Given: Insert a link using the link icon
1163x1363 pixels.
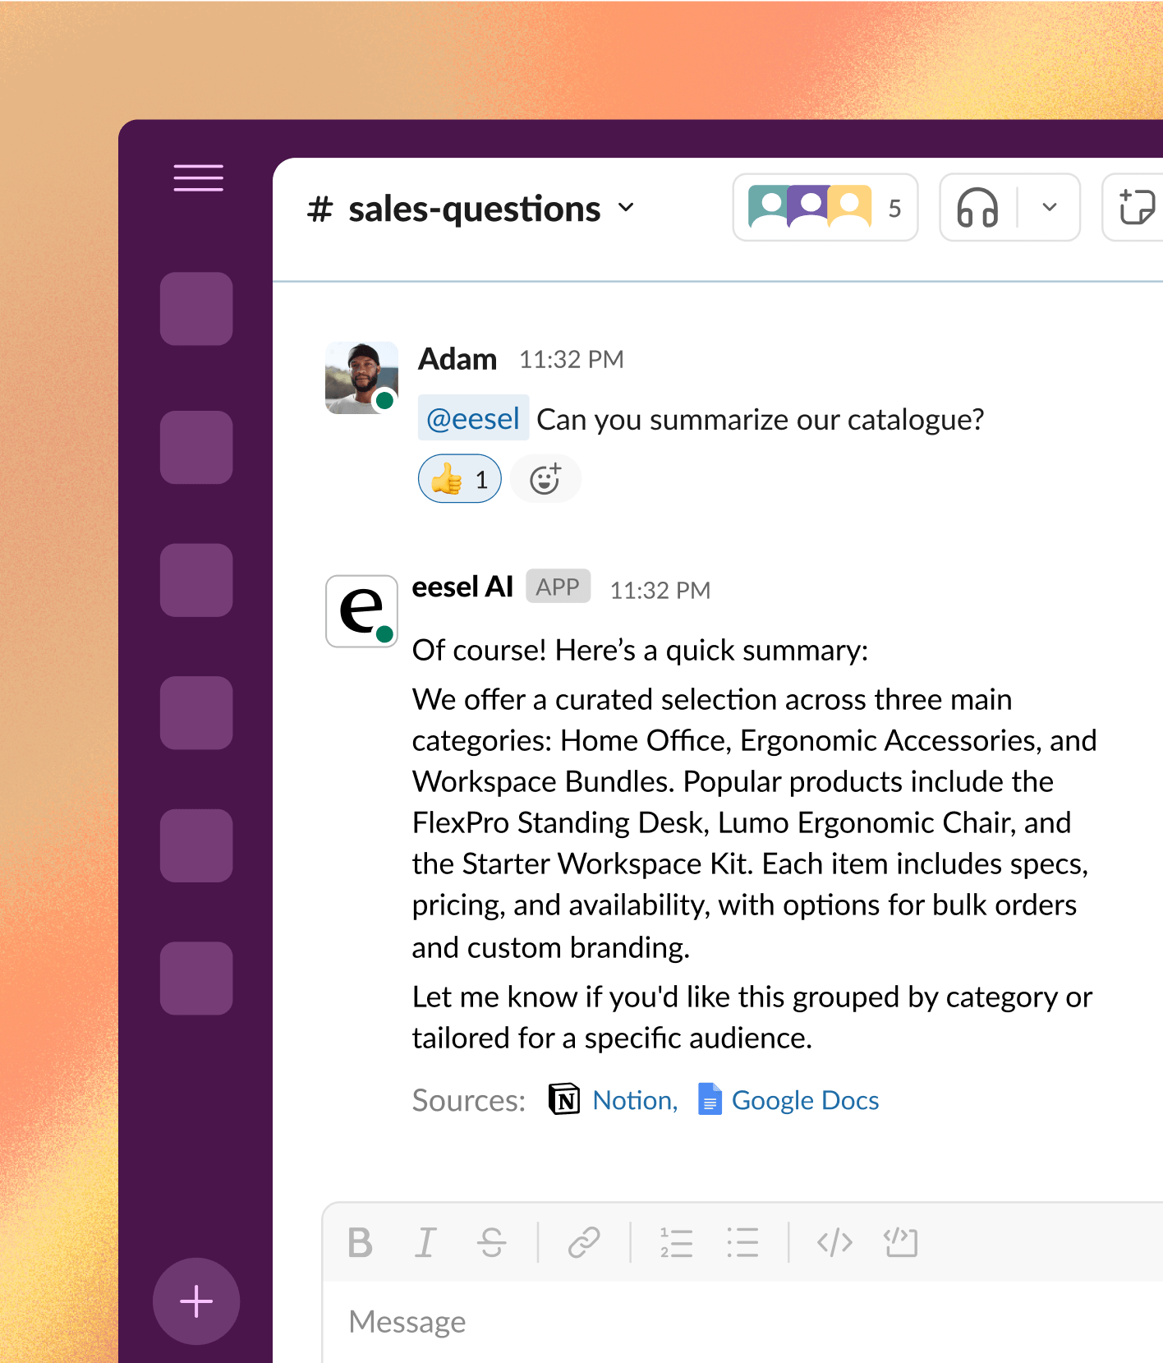Looking at the screenshot, I should point(584,1242).
